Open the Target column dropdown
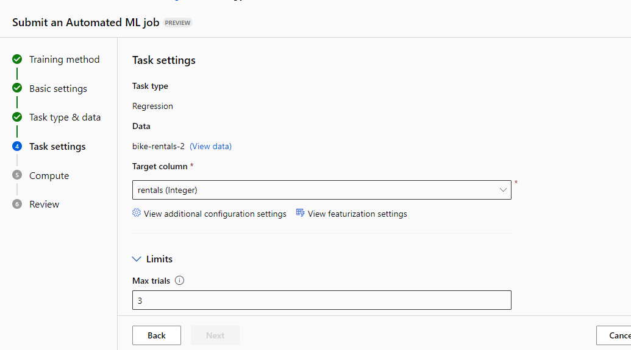 pos(321,190)
